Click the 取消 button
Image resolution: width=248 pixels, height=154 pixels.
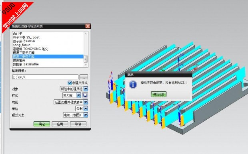(x=78, y=124)
